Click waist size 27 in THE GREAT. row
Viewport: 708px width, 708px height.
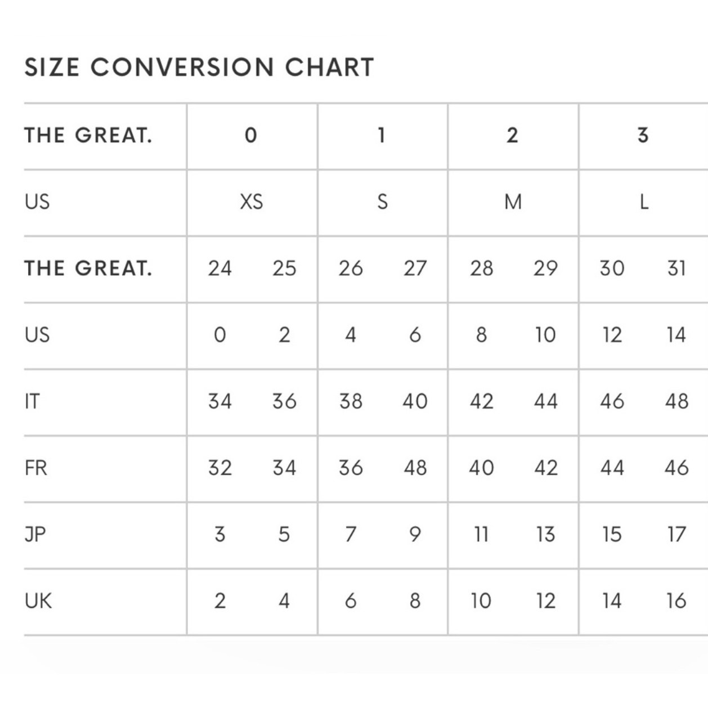pyautogui.click(x=415, y=268)
